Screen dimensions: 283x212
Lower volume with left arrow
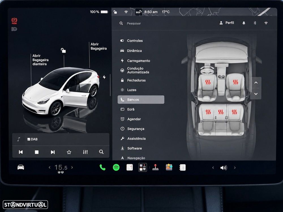(x=213, y=168)
